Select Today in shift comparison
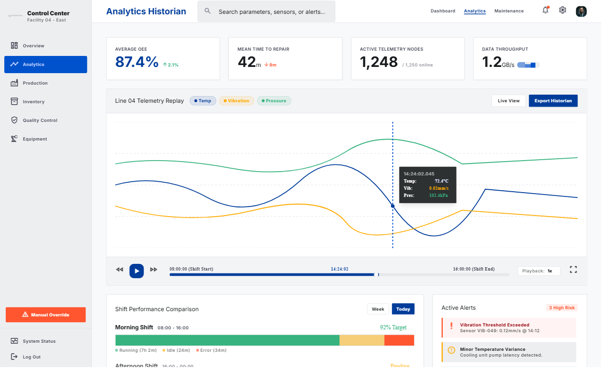The image size is (601, 369). pyautogui.click(x=403, y=309)
